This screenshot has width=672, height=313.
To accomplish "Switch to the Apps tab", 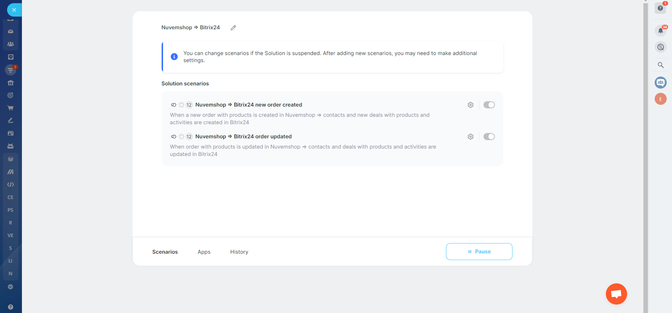I will (x=204, y=252).
